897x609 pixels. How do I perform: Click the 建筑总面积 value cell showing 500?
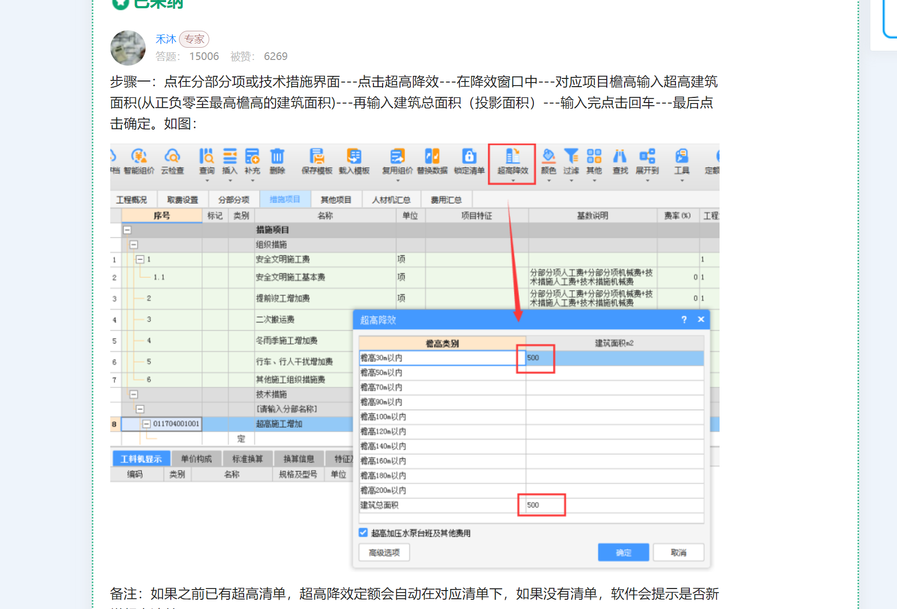614,505
